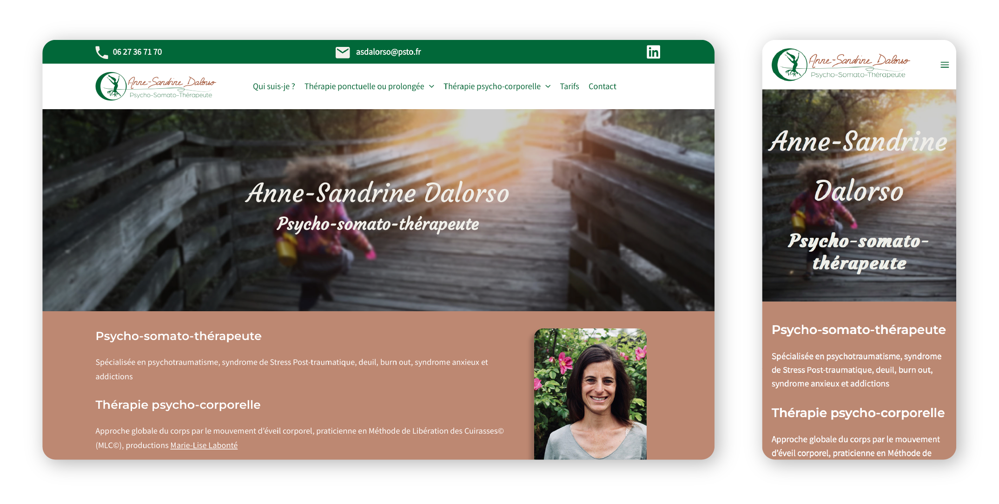The height and width of the screenshot is (504, 999).
Task: Click the chevron beside Thérapie psycho-corporelle
Action: pyautogui.click(x=548, y=86)
